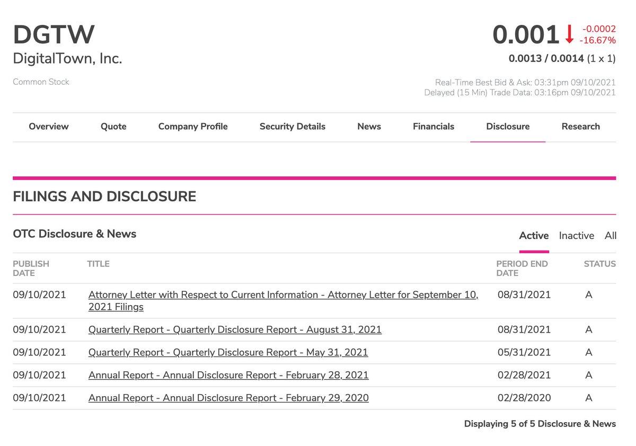Click the 0.0013 / 0.0014 bid ask quote
The width and height of the screenshot is (636, 446).
pyautogui.click(x=546, y=58)
